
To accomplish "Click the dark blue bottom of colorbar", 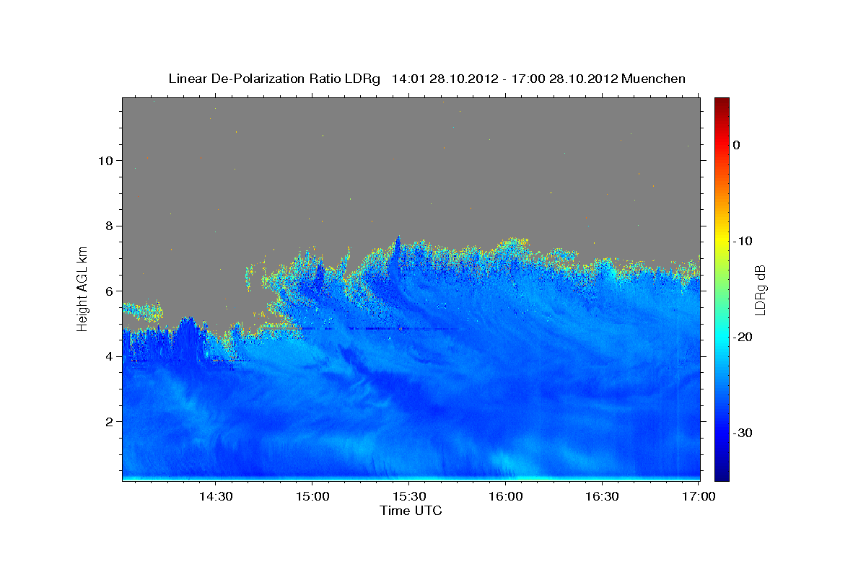I will (722, 476).
